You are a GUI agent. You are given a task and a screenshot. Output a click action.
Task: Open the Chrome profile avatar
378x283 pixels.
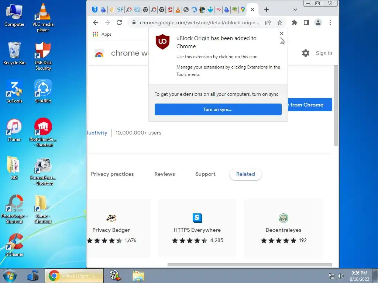pyautogui.click(x=318, y=22)
